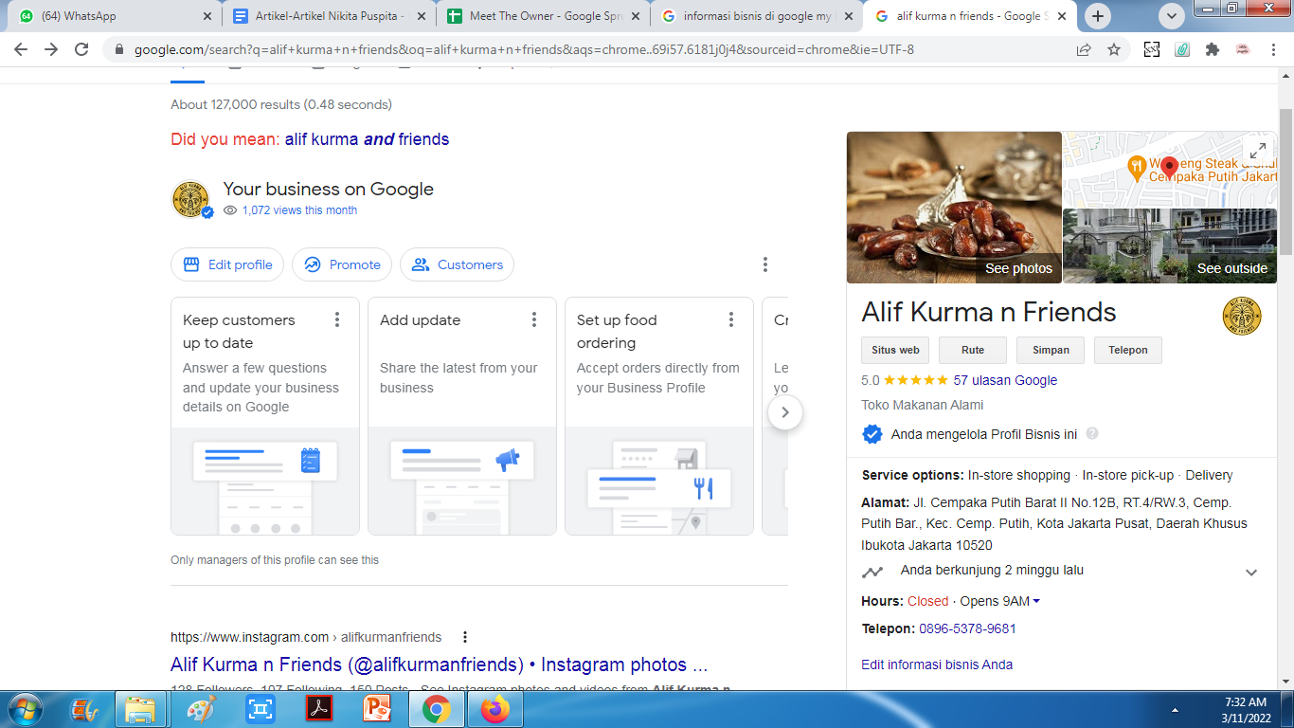1294x728 pixels.
Task: Switch to Artikel-Artikel Nikita Puspita tab
Action: pos(329,16)
